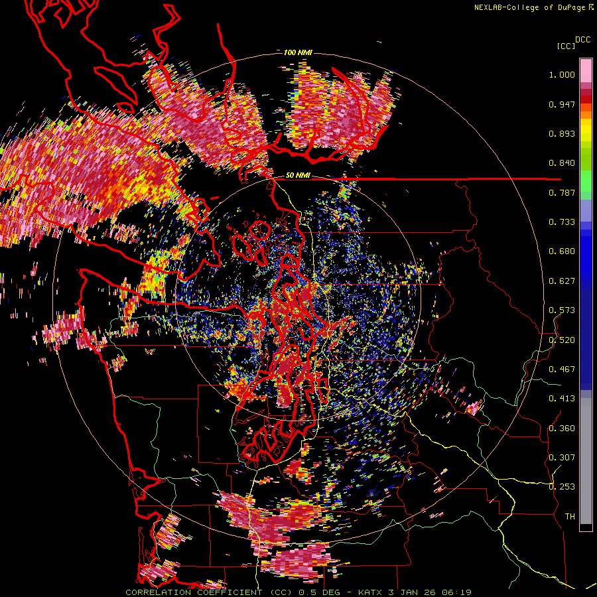This screenshot has height=597, width=597.
Task: Click the 0.5 DEG elevation text
Action: (x=318, y=592)
